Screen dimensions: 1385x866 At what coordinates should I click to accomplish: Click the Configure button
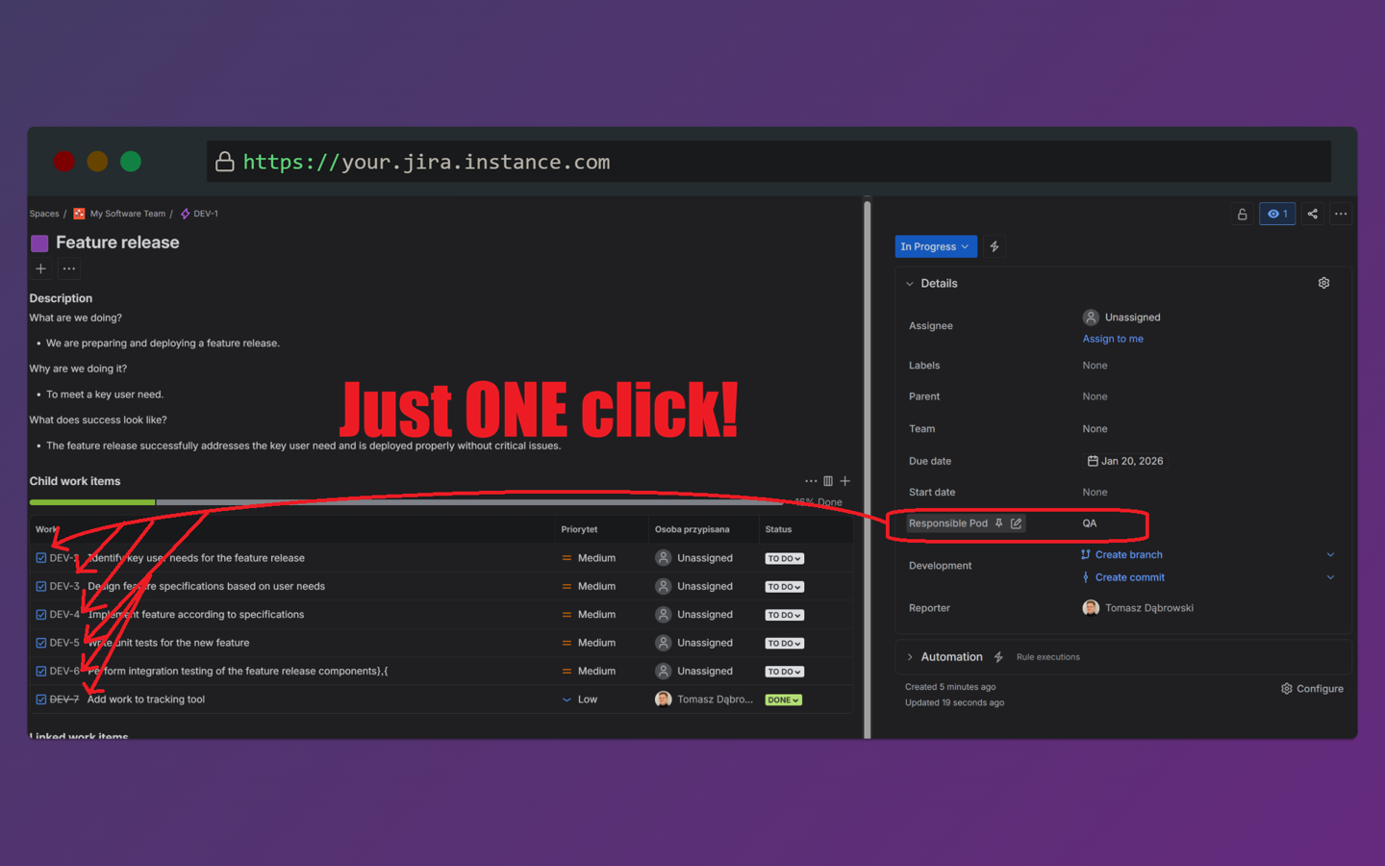click(x=1311, y=688)
